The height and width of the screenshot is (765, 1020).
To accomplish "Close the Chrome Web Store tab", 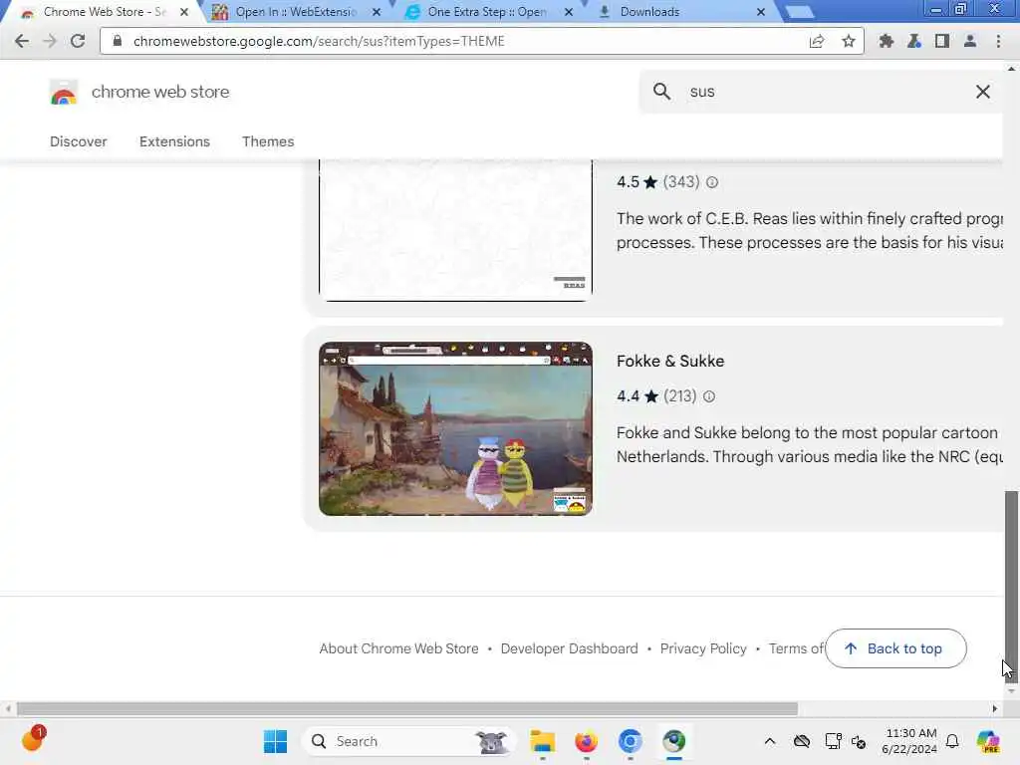I will click(184, 12).
